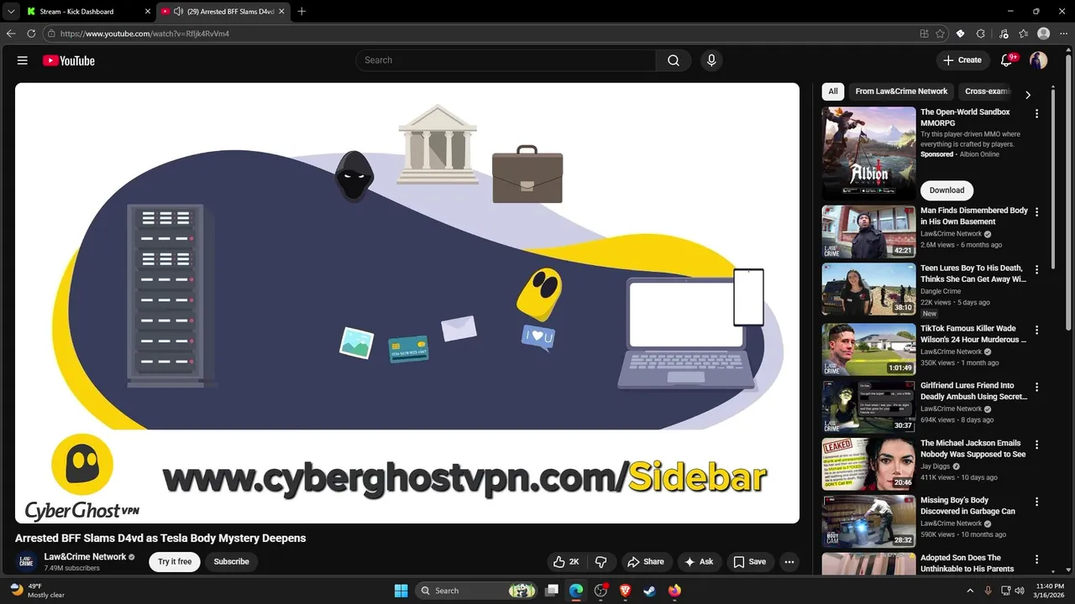This screenshot has height=604, width=1075.
Task: Click the browser address bar URL
Action: click(x=144, y=34)
